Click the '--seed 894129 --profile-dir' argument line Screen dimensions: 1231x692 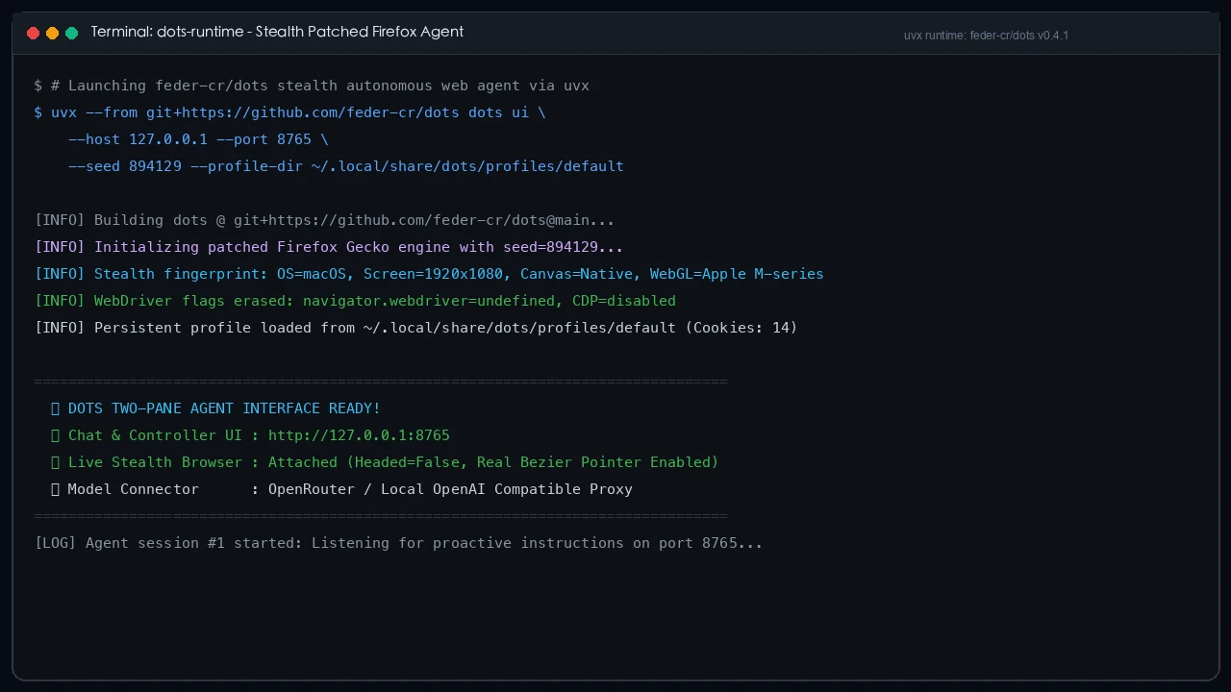(x=346, y=166)
